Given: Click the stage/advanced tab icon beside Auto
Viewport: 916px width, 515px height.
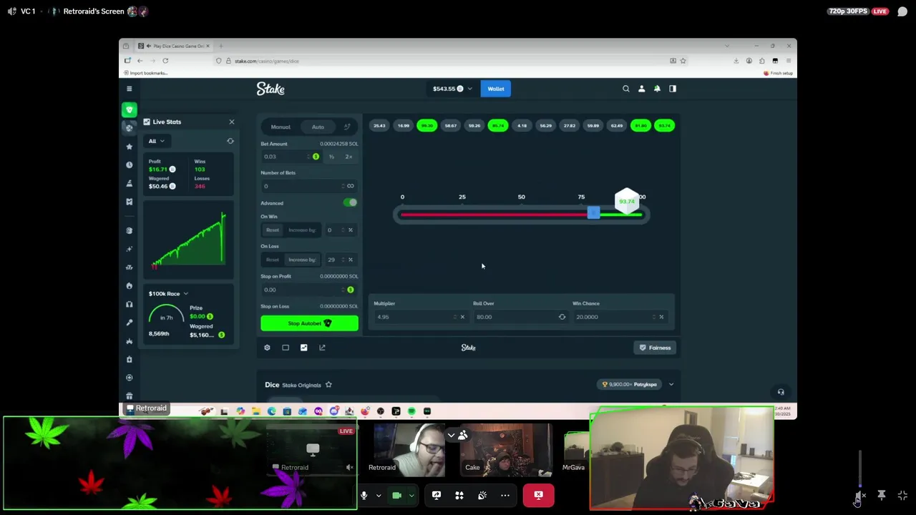Looking at the screenshot, I should tap(347, 127).
